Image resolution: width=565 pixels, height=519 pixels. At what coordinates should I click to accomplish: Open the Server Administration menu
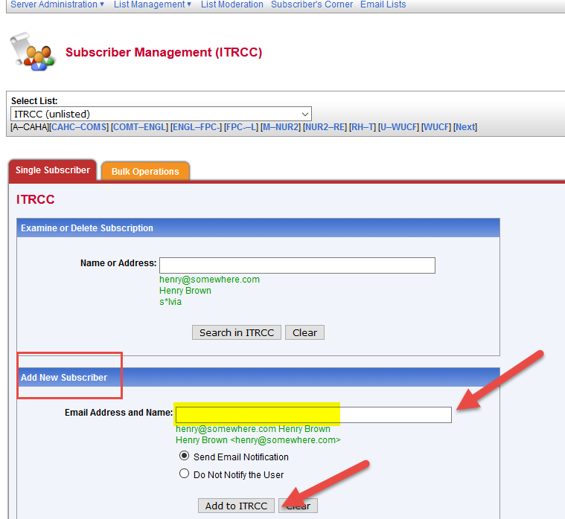[57, 4]
